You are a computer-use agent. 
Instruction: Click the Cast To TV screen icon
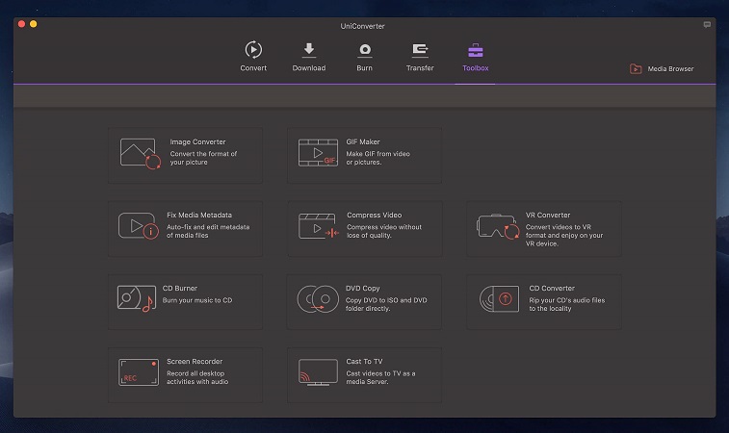click(x=318, y=372)
